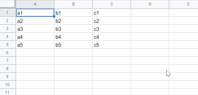Select cell with b4
Image resolution: width=198 pixels, height=95 pixels.
coord(73,36)
